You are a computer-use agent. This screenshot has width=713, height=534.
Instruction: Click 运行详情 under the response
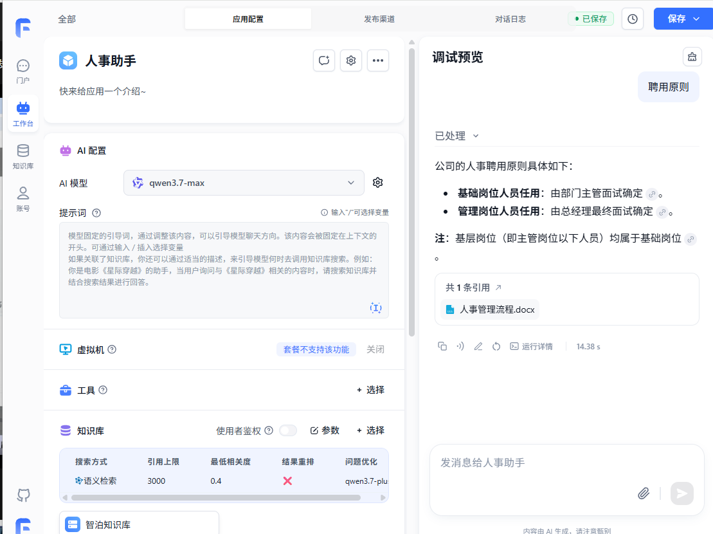(531, 346)
